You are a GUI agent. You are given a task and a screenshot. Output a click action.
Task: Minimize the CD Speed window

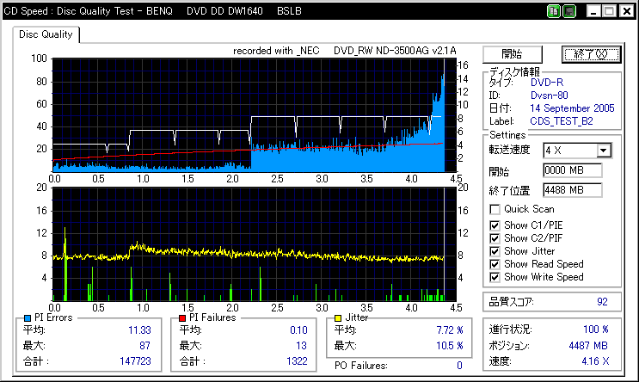coord(593,11)
